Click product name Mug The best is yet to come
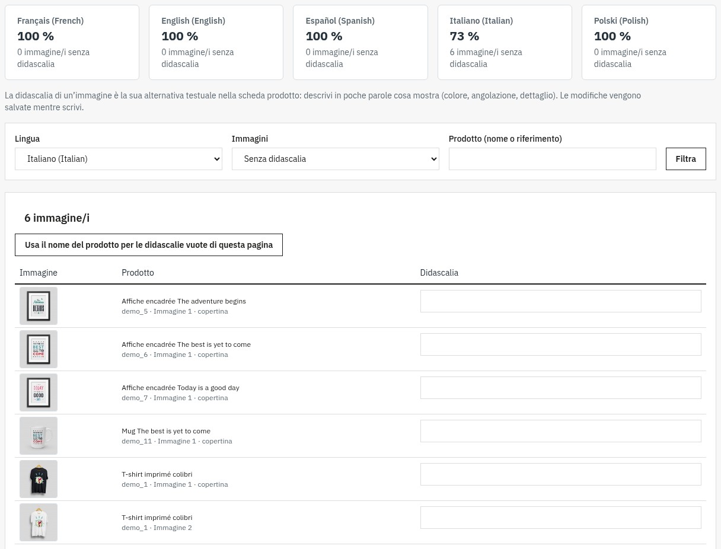This screenshot has height=549, width=721. tap(166, 431)
